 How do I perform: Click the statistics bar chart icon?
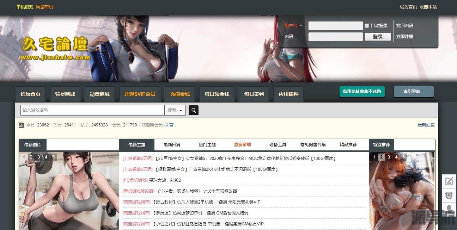[x=22, y=125]
